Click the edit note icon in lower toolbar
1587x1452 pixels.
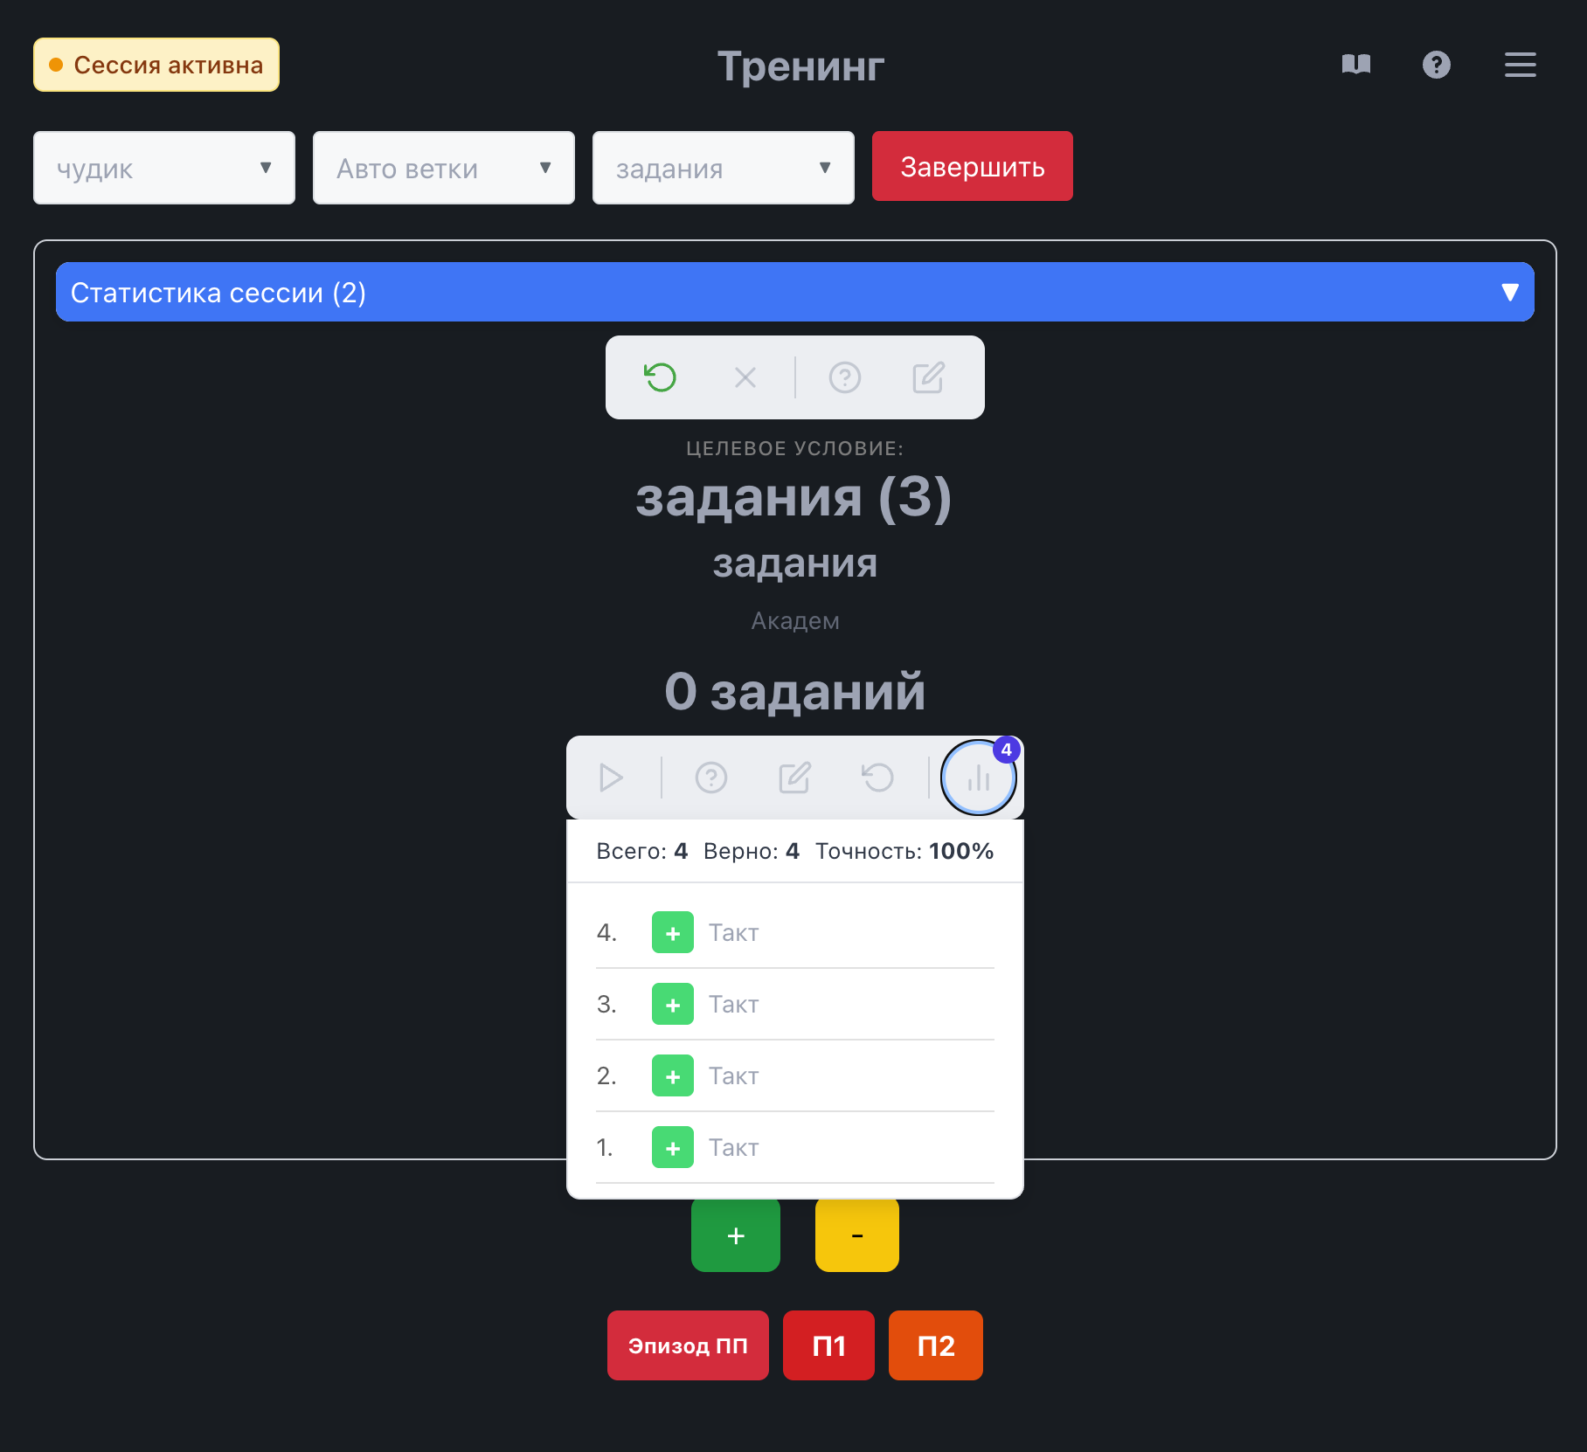[x=794, y=778]
